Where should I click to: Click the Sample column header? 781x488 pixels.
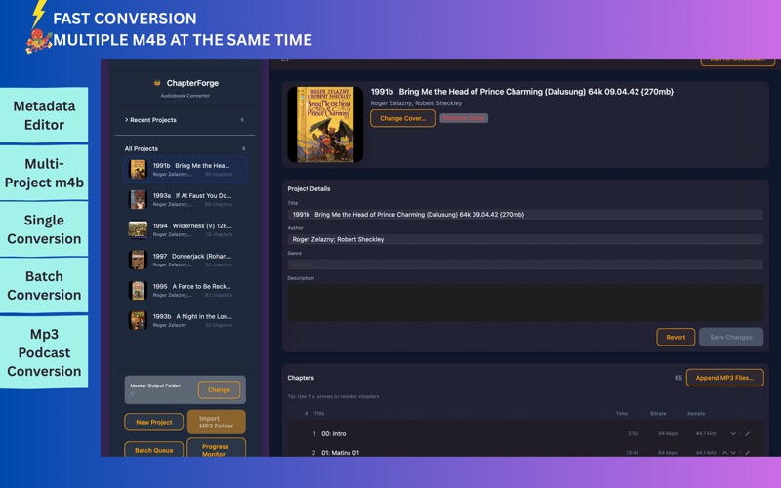pyautogui.click(x=696, y=413)
